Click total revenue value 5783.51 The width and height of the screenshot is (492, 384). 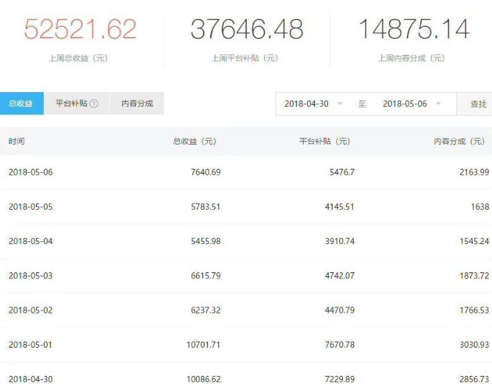click(206, 206)
